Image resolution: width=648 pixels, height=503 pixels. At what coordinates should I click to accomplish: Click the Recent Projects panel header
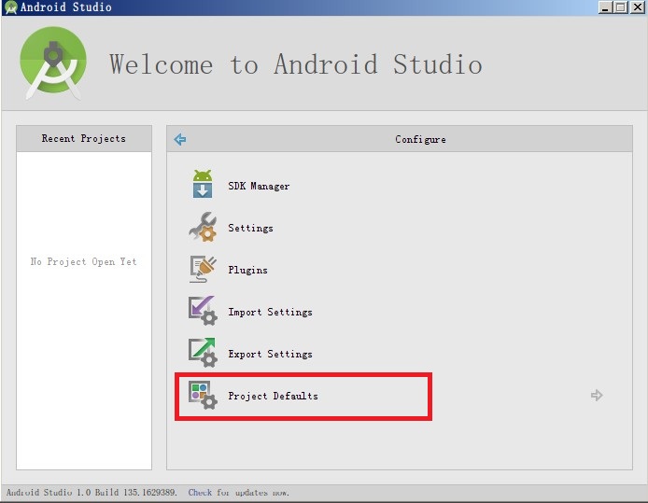84,138
